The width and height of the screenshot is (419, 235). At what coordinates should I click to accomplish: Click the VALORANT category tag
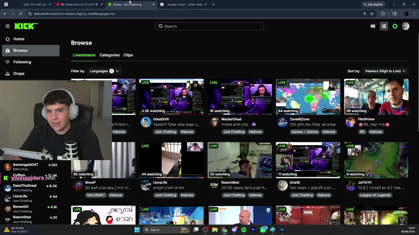(x=96, y=195)
